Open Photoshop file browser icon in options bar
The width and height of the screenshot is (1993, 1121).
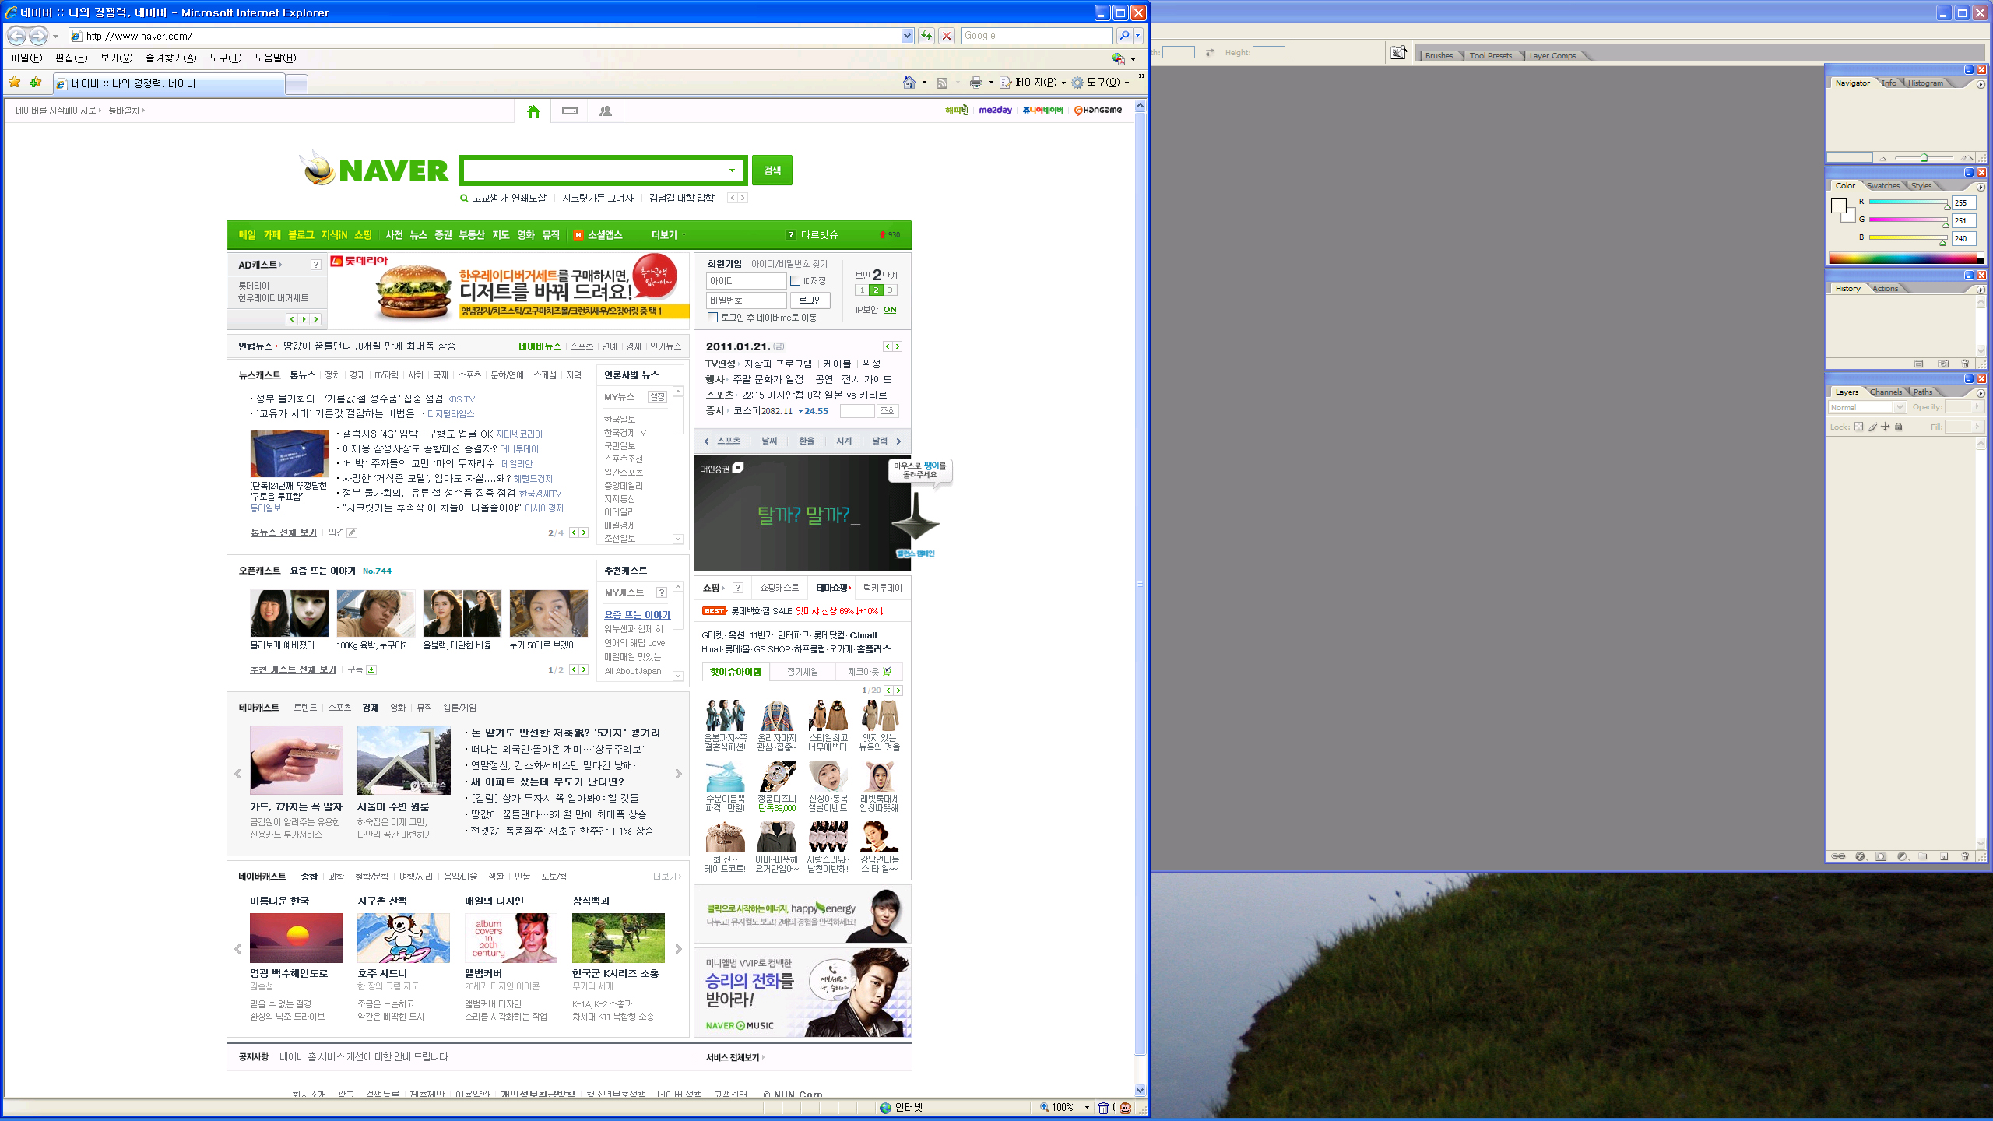[x=1399, y=52]
